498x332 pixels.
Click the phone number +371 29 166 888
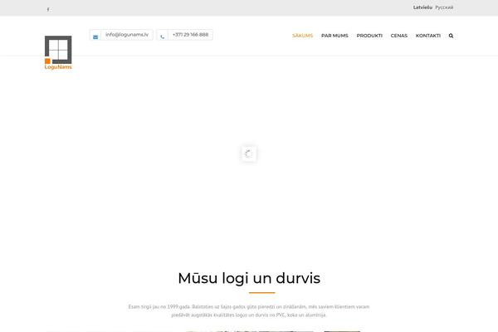click(x=191, y=35)
